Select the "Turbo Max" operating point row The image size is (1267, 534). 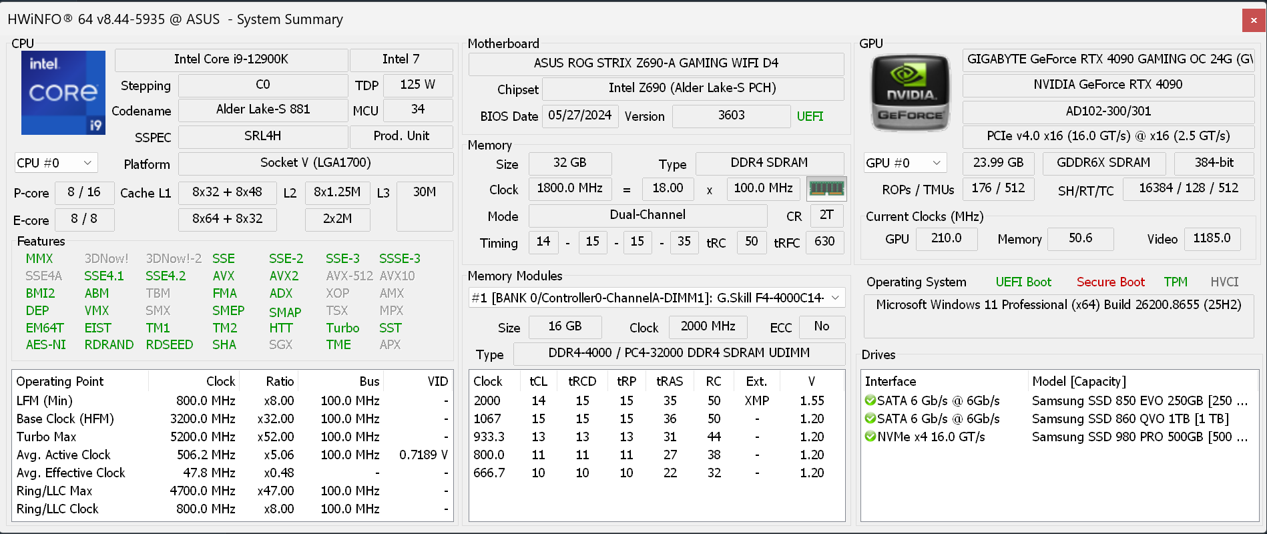pyautogui.click(x=232, y=437)
